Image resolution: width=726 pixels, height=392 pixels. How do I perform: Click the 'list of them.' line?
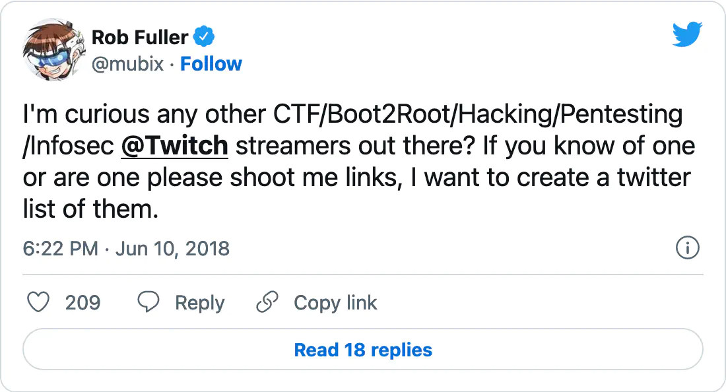pos(91,209)
